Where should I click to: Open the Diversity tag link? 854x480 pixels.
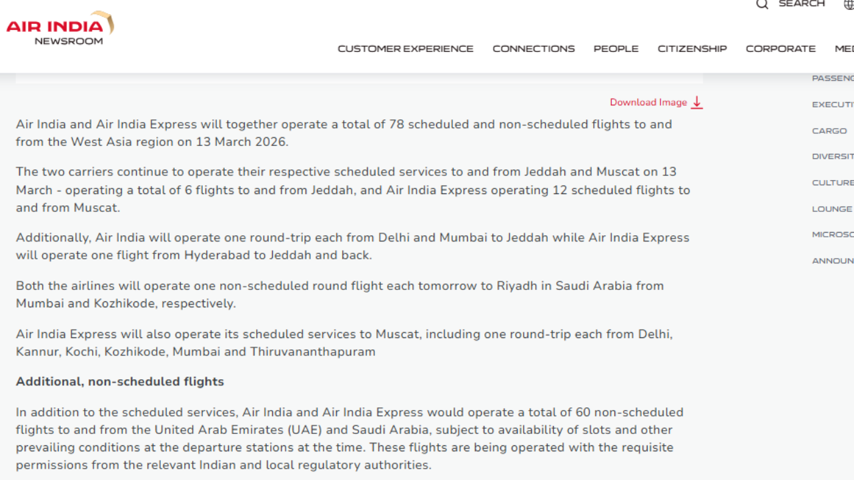(832, 157)
